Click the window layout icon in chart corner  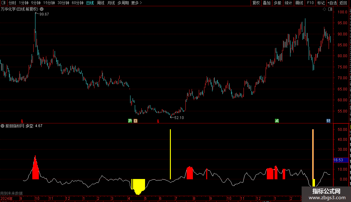pos(330,9)
